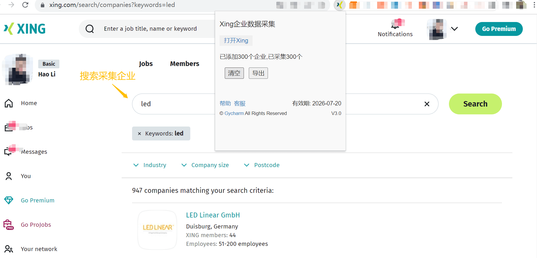Expand the profile menu chevron in header
The height and width of the screenshot is (258, 537).
click(454, 29)
